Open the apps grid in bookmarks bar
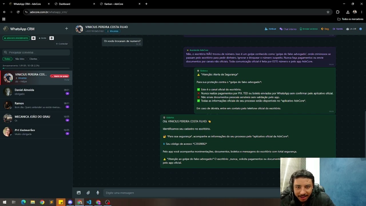Viewport: 366px width, 206px height. click(x=4, y=19)
